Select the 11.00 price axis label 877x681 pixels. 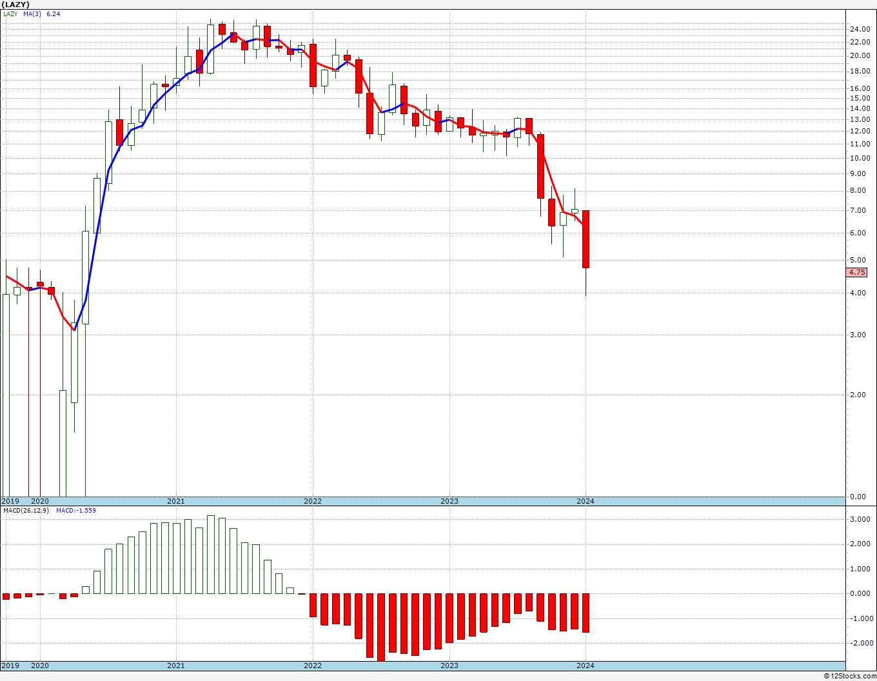(x=860, y=144)
